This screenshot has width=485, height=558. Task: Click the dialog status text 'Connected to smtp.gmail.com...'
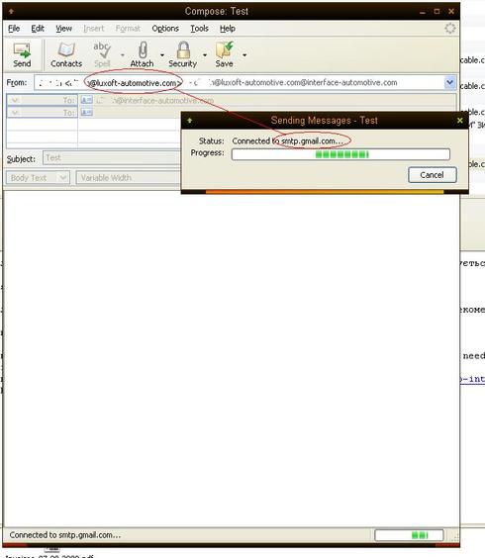click(x=288, y=140)
